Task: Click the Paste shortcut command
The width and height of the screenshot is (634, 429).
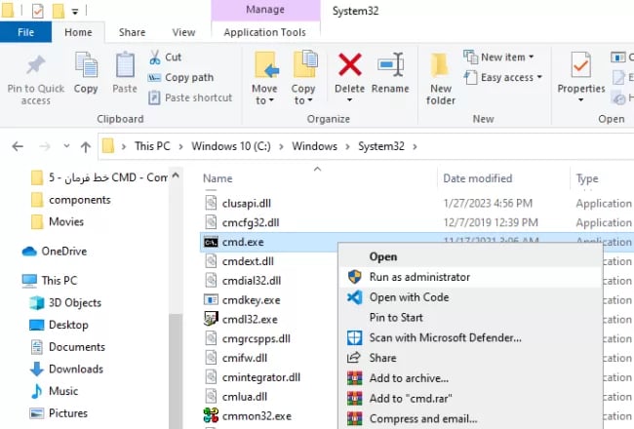Action: (190, 97)
